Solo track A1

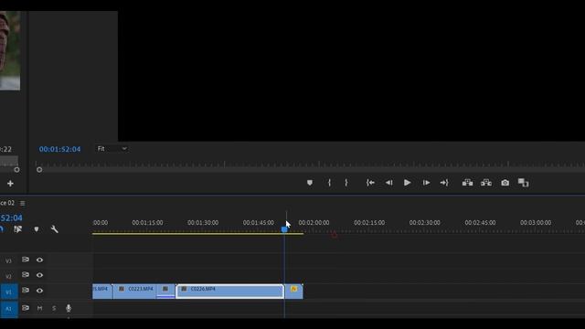(54, 308)
